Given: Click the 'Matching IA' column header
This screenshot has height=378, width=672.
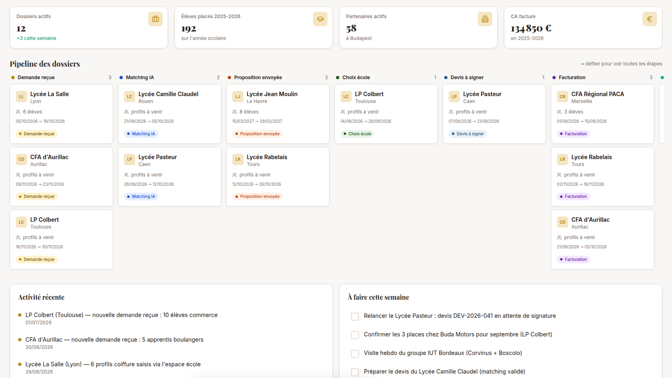Looking at the screenshot, I should click(x=140, y=78).
